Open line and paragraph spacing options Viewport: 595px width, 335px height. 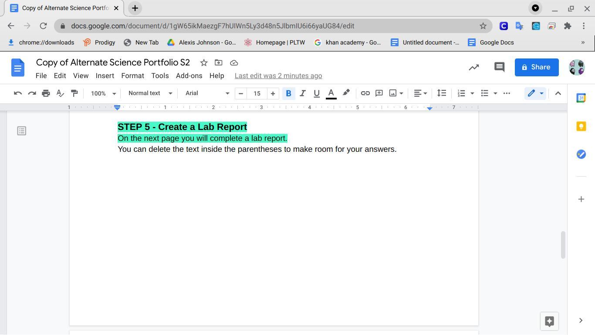pyautogui.click(x=442, y=93)
